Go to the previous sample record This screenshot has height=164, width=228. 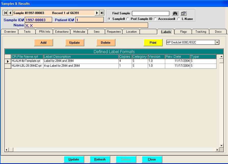click(10, 13)
